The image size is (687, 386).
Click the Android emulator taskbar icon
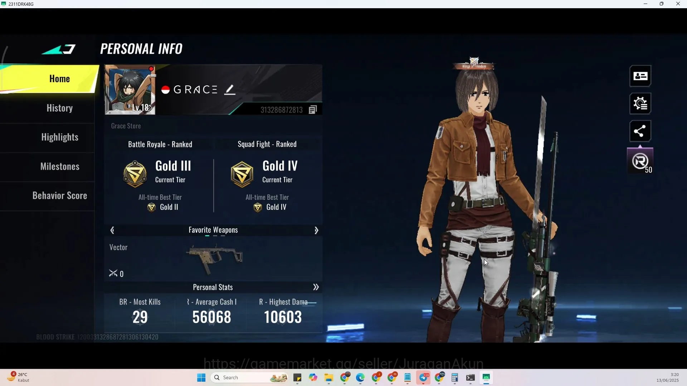coord(486,378)
